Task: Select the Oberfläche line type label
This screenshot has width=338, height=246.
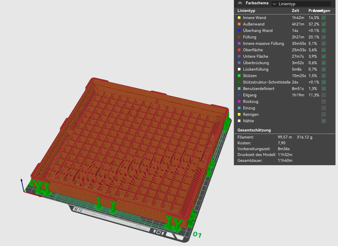Action: (253, 50)
